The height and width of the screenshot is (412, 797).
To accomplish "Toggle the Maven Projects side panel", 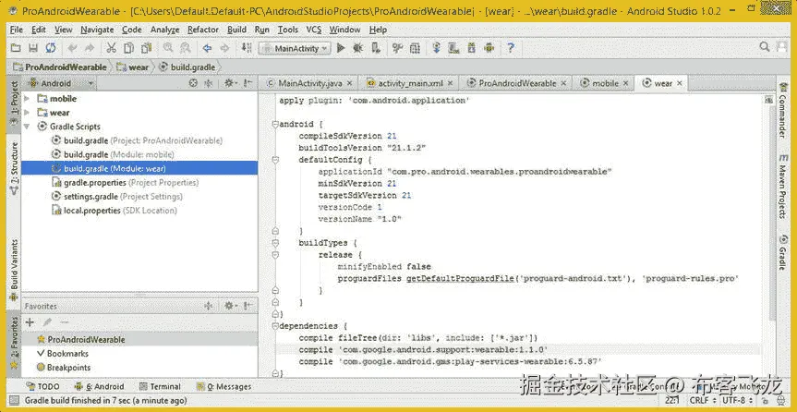I will pyautogui.click(x=783, y=188).
